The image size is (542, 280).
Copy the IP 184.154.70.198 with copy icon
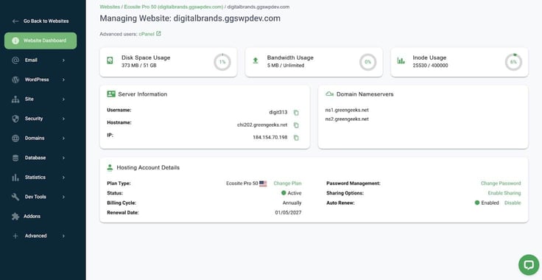[x=296, y=138]
